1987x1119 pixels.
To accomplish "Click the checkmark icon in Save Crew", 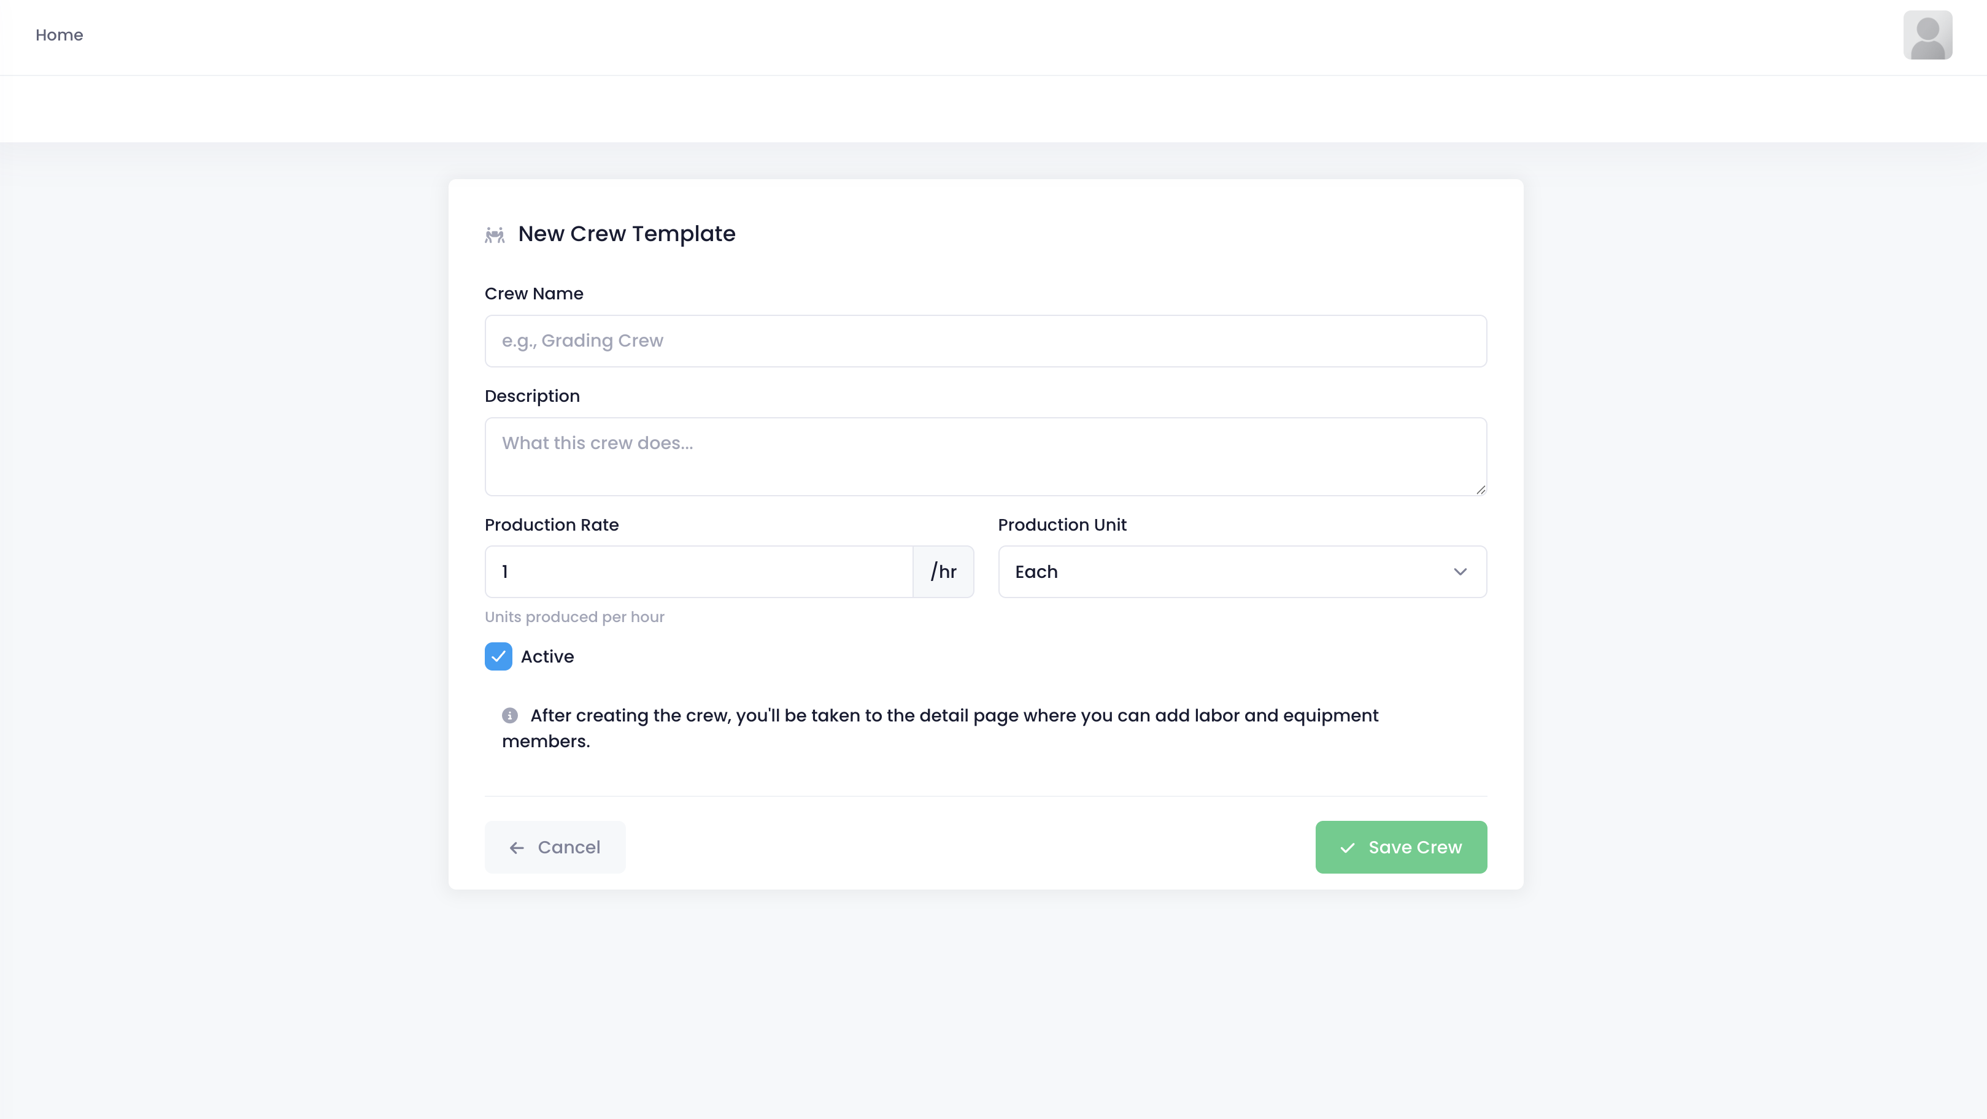I will click(1348, 848).
